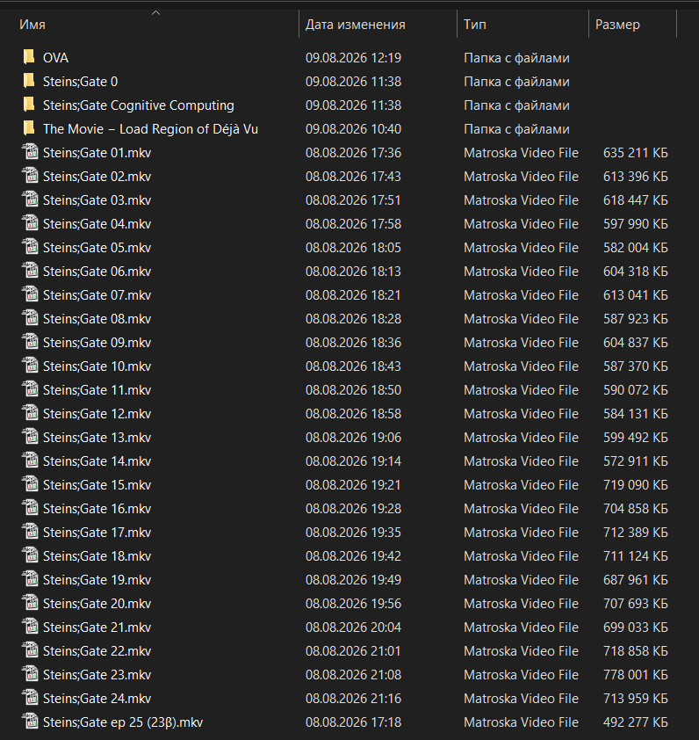699x740 pixels.
Task: Click the size 687 961 КБ
Action: 635,579
